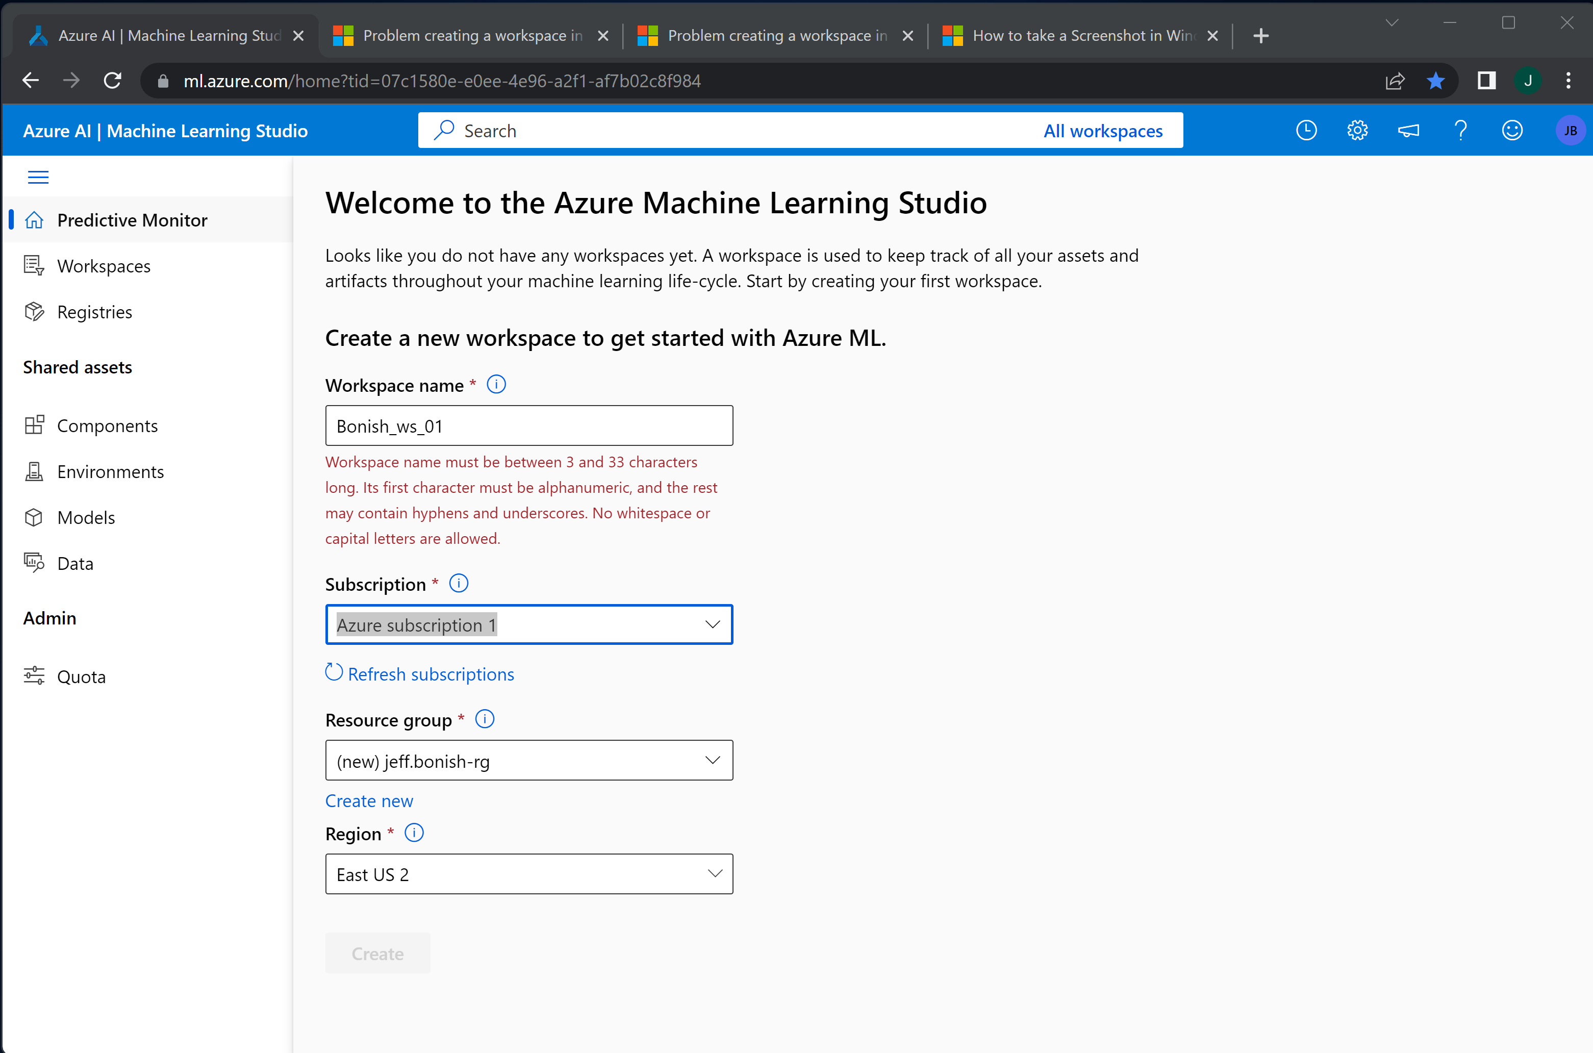
Task: Open Workspaces in the sidebar
Action: point(148,266)
